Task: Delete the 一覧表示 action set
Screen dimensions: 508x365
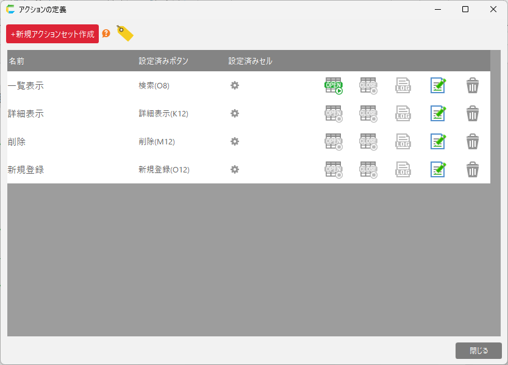Action: (x=473, y=86)
